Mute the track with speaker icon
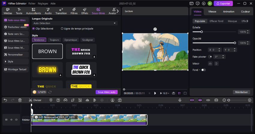Screen dimensions: 255x134 point(16,120)
